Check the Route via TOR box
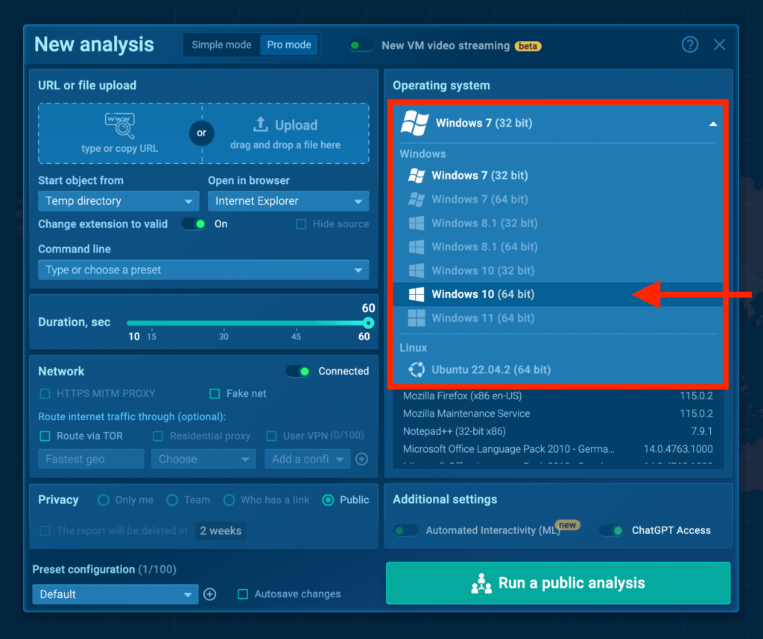Viewport: 763px width, 639px height. pos(45,436)
